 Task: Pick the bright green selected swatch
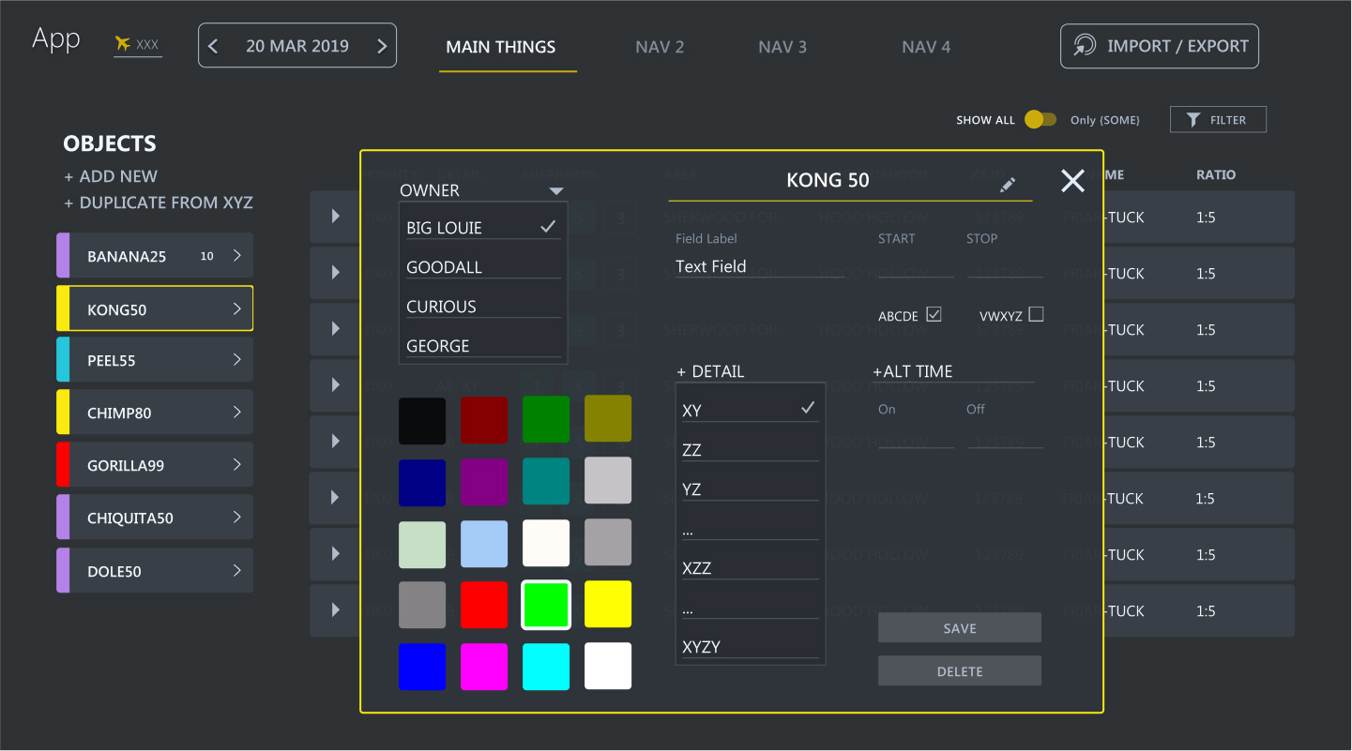click(x=546, y=605)
